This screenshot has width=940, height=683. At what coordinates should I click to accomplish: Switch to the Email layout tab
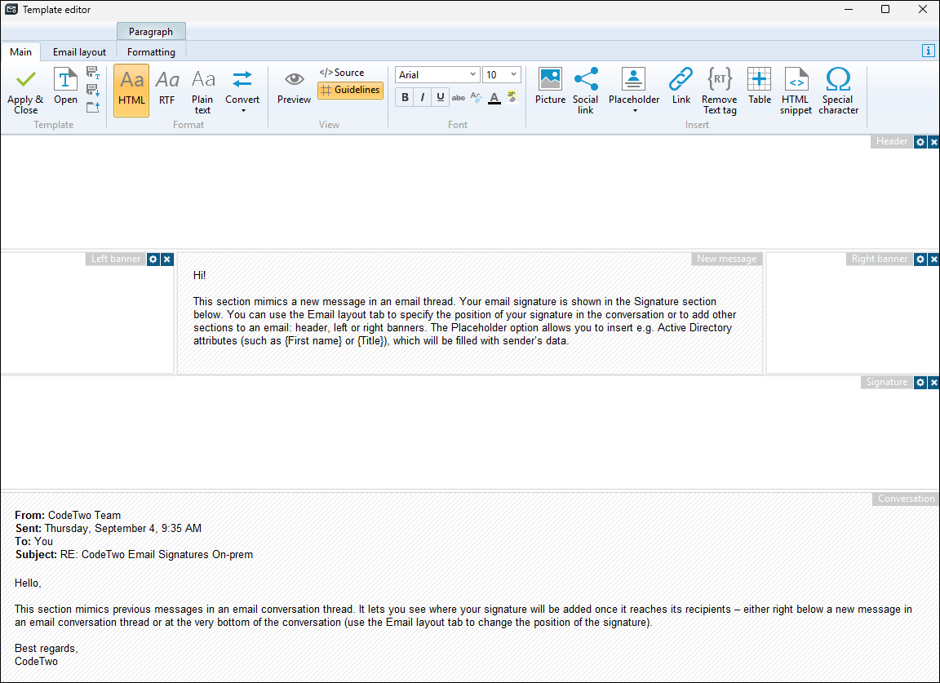(x=79, y=52)
